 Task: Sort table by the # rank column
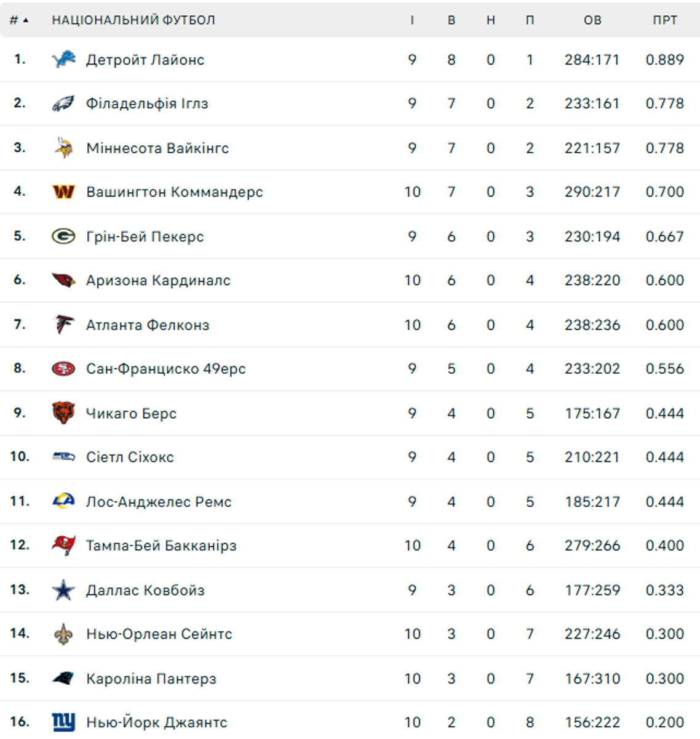[x=18, y=20]
